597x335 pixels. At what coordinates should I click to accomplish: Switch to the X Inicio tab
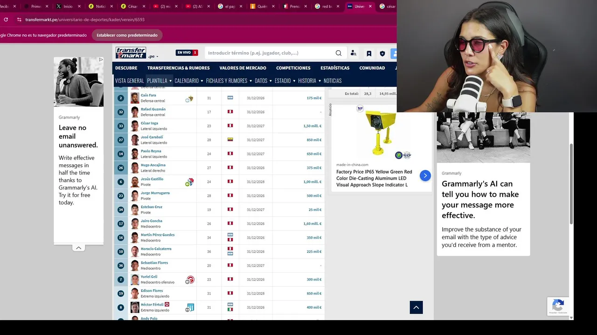click(68, 7)
